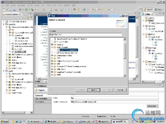Screen dimensions: 166x124
Task: Click Internet Explorer quick launch icon
Action: (17, 122)
